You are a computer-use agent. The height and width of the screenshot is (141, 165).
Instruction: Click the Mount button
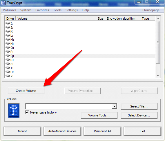[x=22, y=131]
